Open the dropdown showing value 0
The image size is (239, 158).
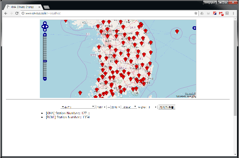(x=152, y=107)
